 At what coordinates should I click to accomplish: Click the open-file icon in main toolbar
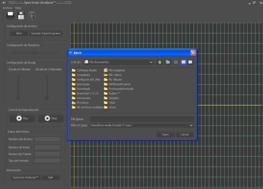click(x=11, y=16)
